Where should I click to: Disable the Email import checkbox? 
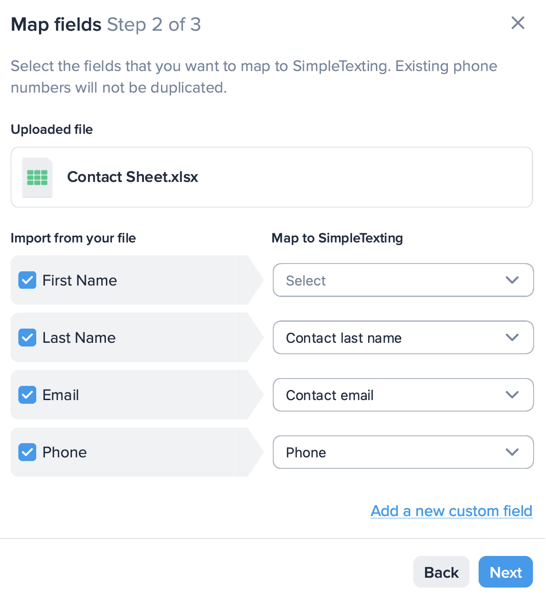coord(27,395)
